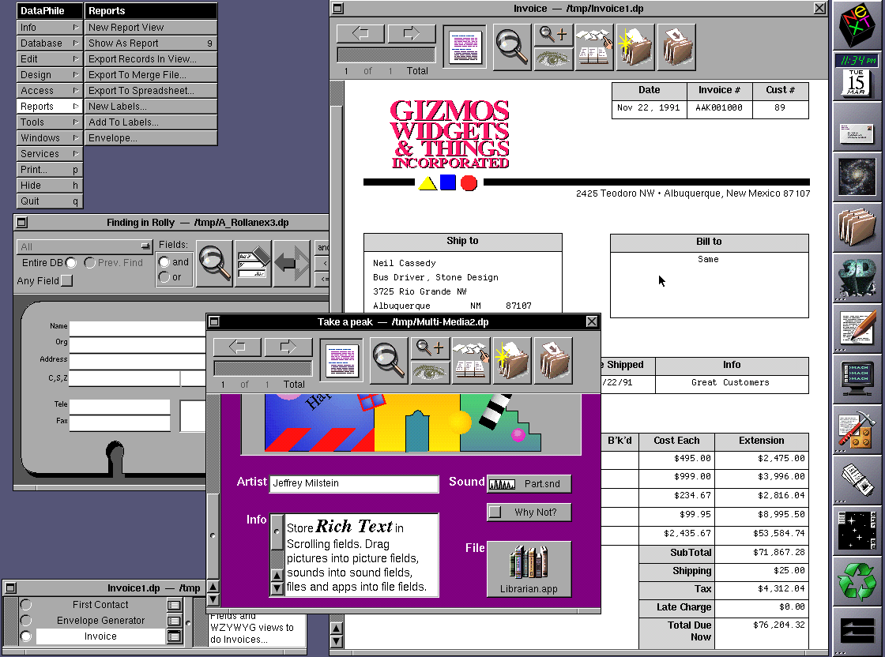Choose New Report View from the Reports menu
885x657 pixels.
pos(151,28)
